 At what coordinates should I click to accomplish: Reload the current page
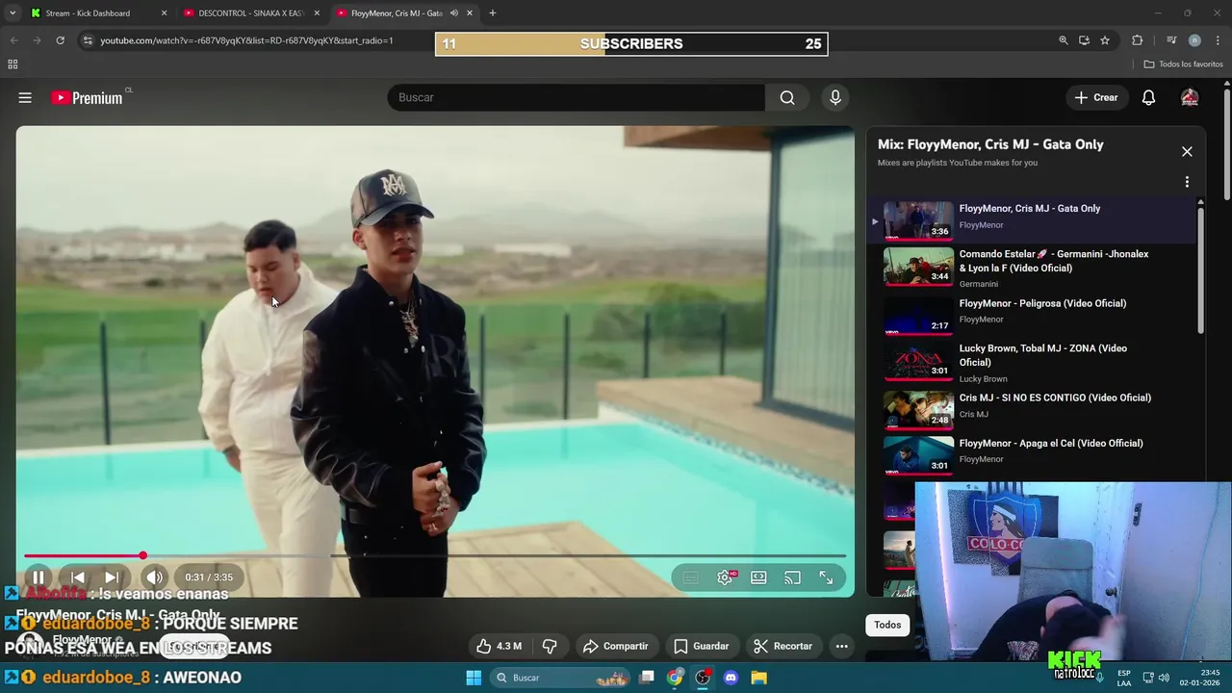click(x=60, y=40)
